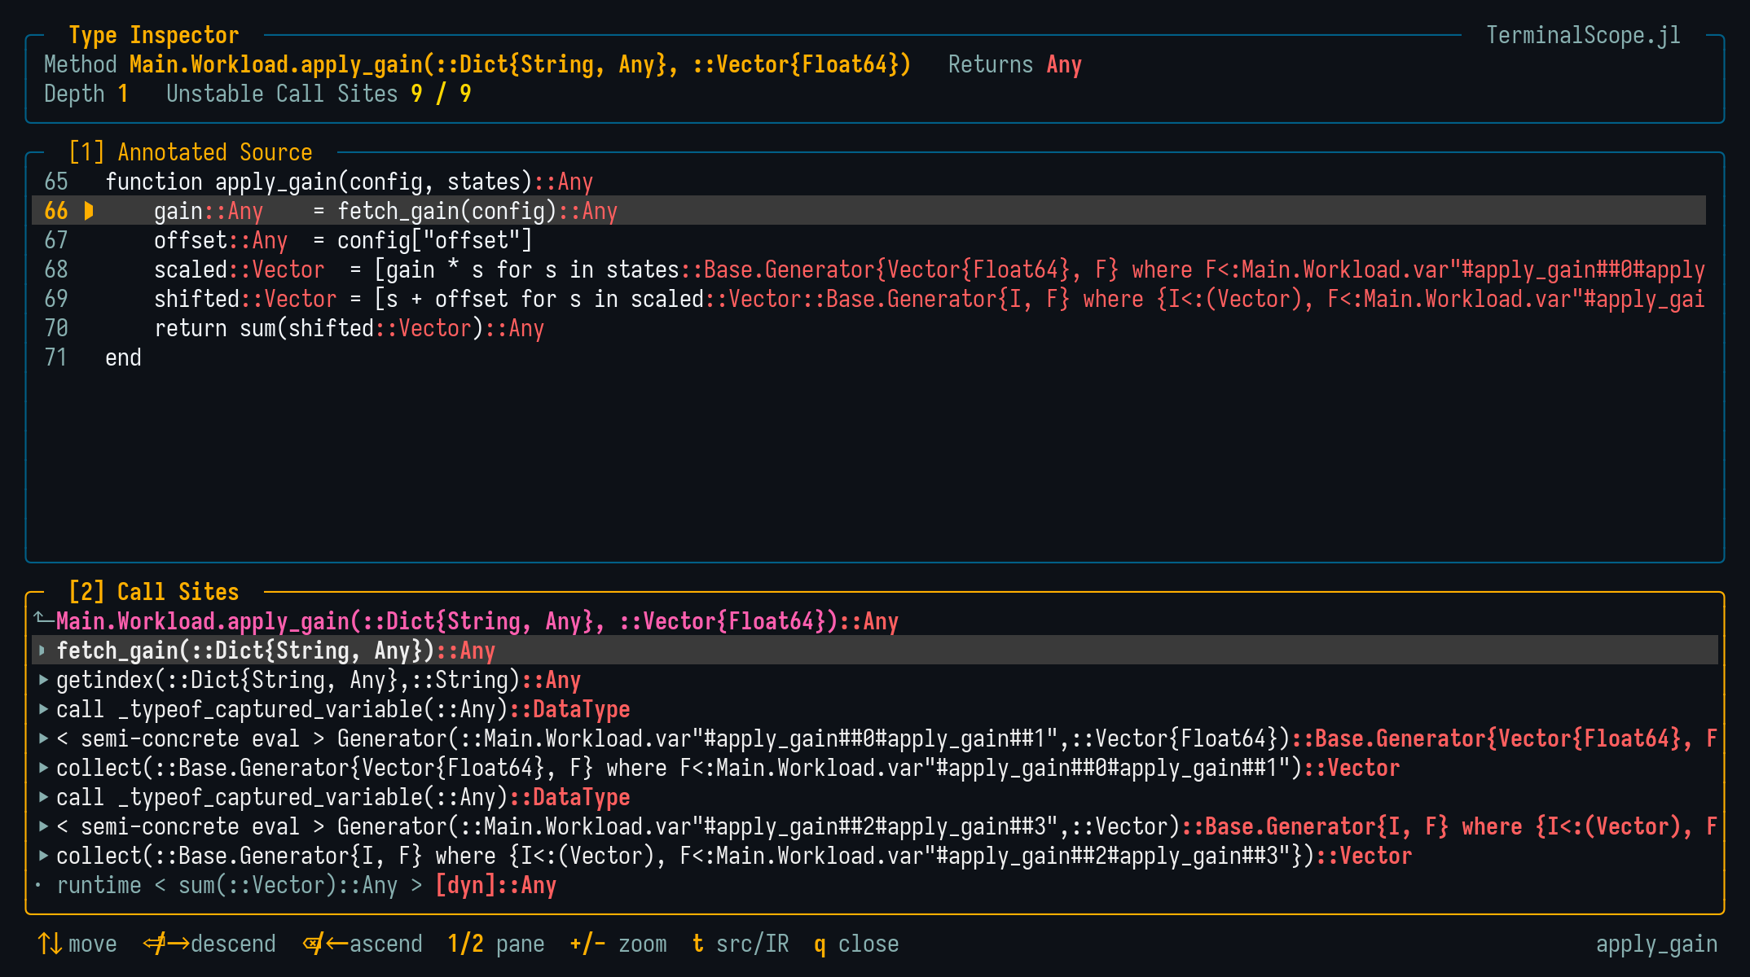
Task: Click source line 71 end
Action: click(868, 357)
